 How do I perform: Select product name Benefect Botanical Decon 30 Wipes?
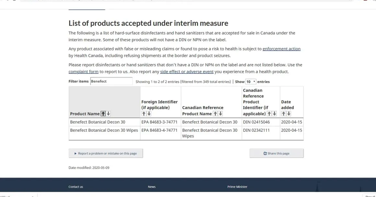104,130
